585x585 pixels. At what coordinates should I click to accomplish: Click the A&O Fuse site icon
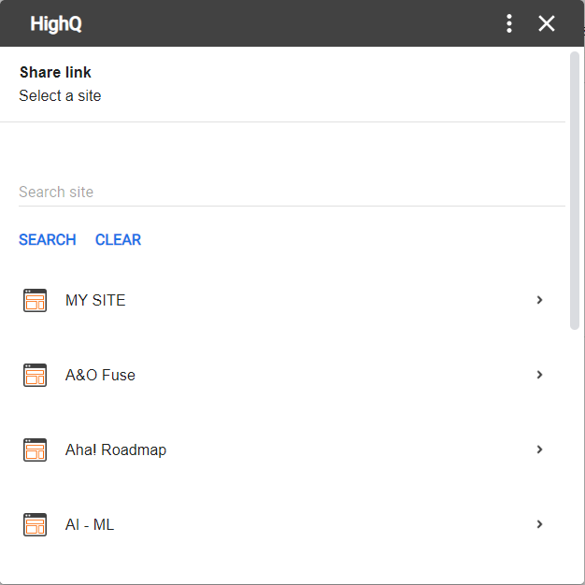coord(35,375)
